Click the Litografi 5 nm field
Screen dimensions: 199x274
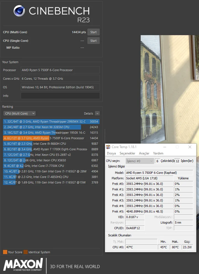184,223
